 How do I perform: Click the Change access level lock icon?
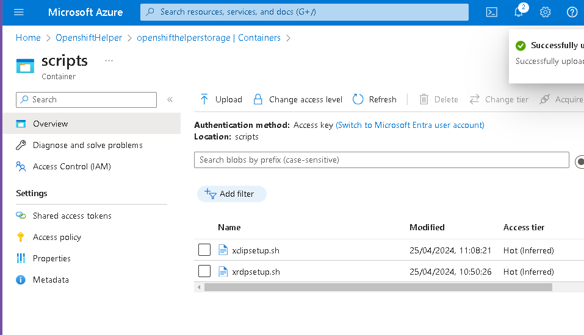(x=258, y=99)
